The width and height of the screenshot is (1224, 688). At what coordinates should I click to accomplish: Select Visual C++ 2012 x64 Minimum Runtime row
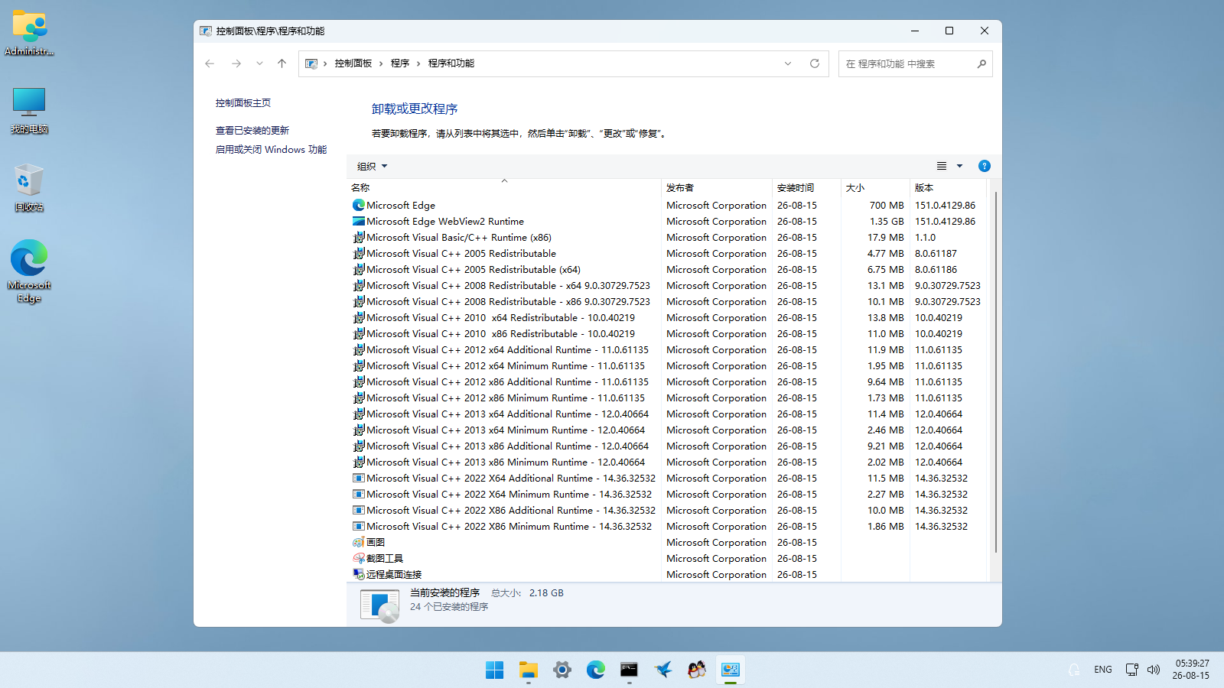(667, 366)
